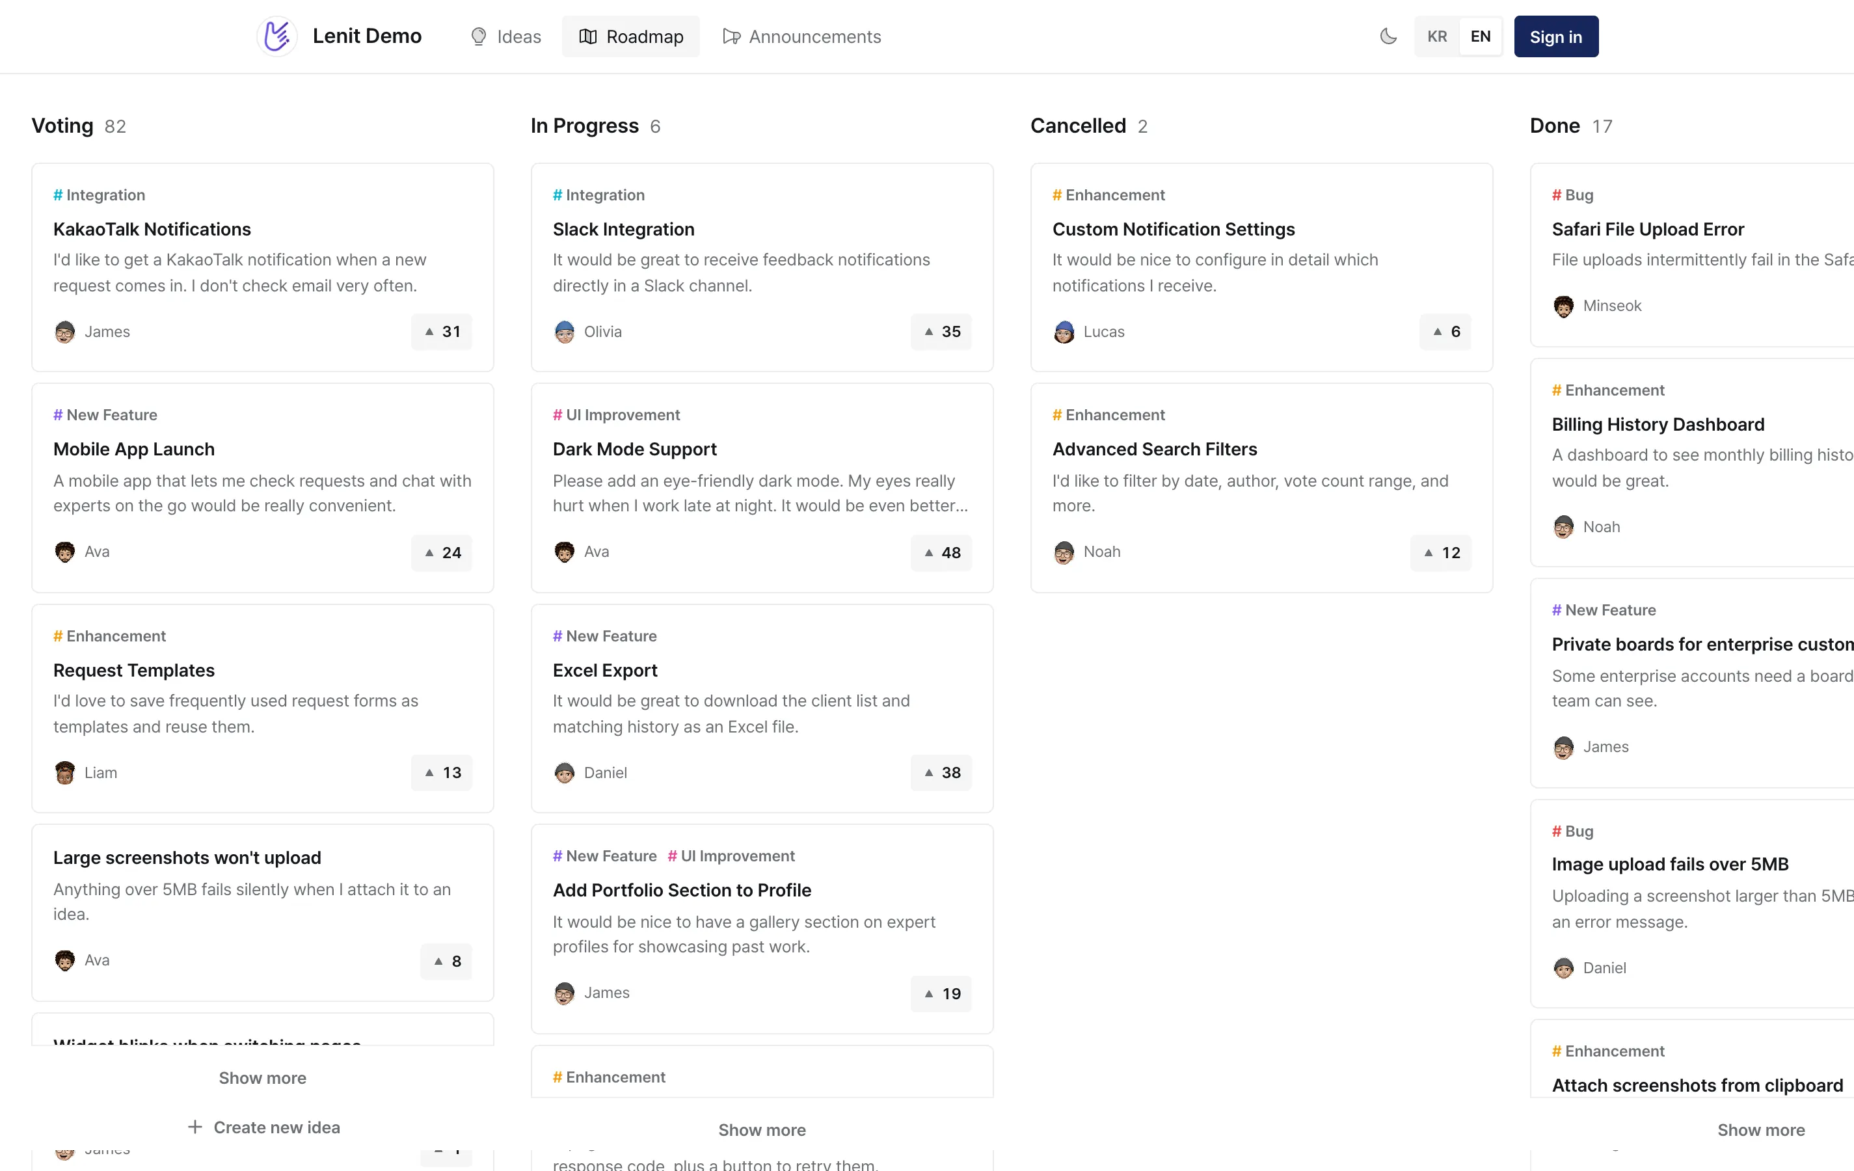This screenshot has height=1171, width=1854.
Task: Click Daniel's name on Excel Export card
Action: coord(605,772)
